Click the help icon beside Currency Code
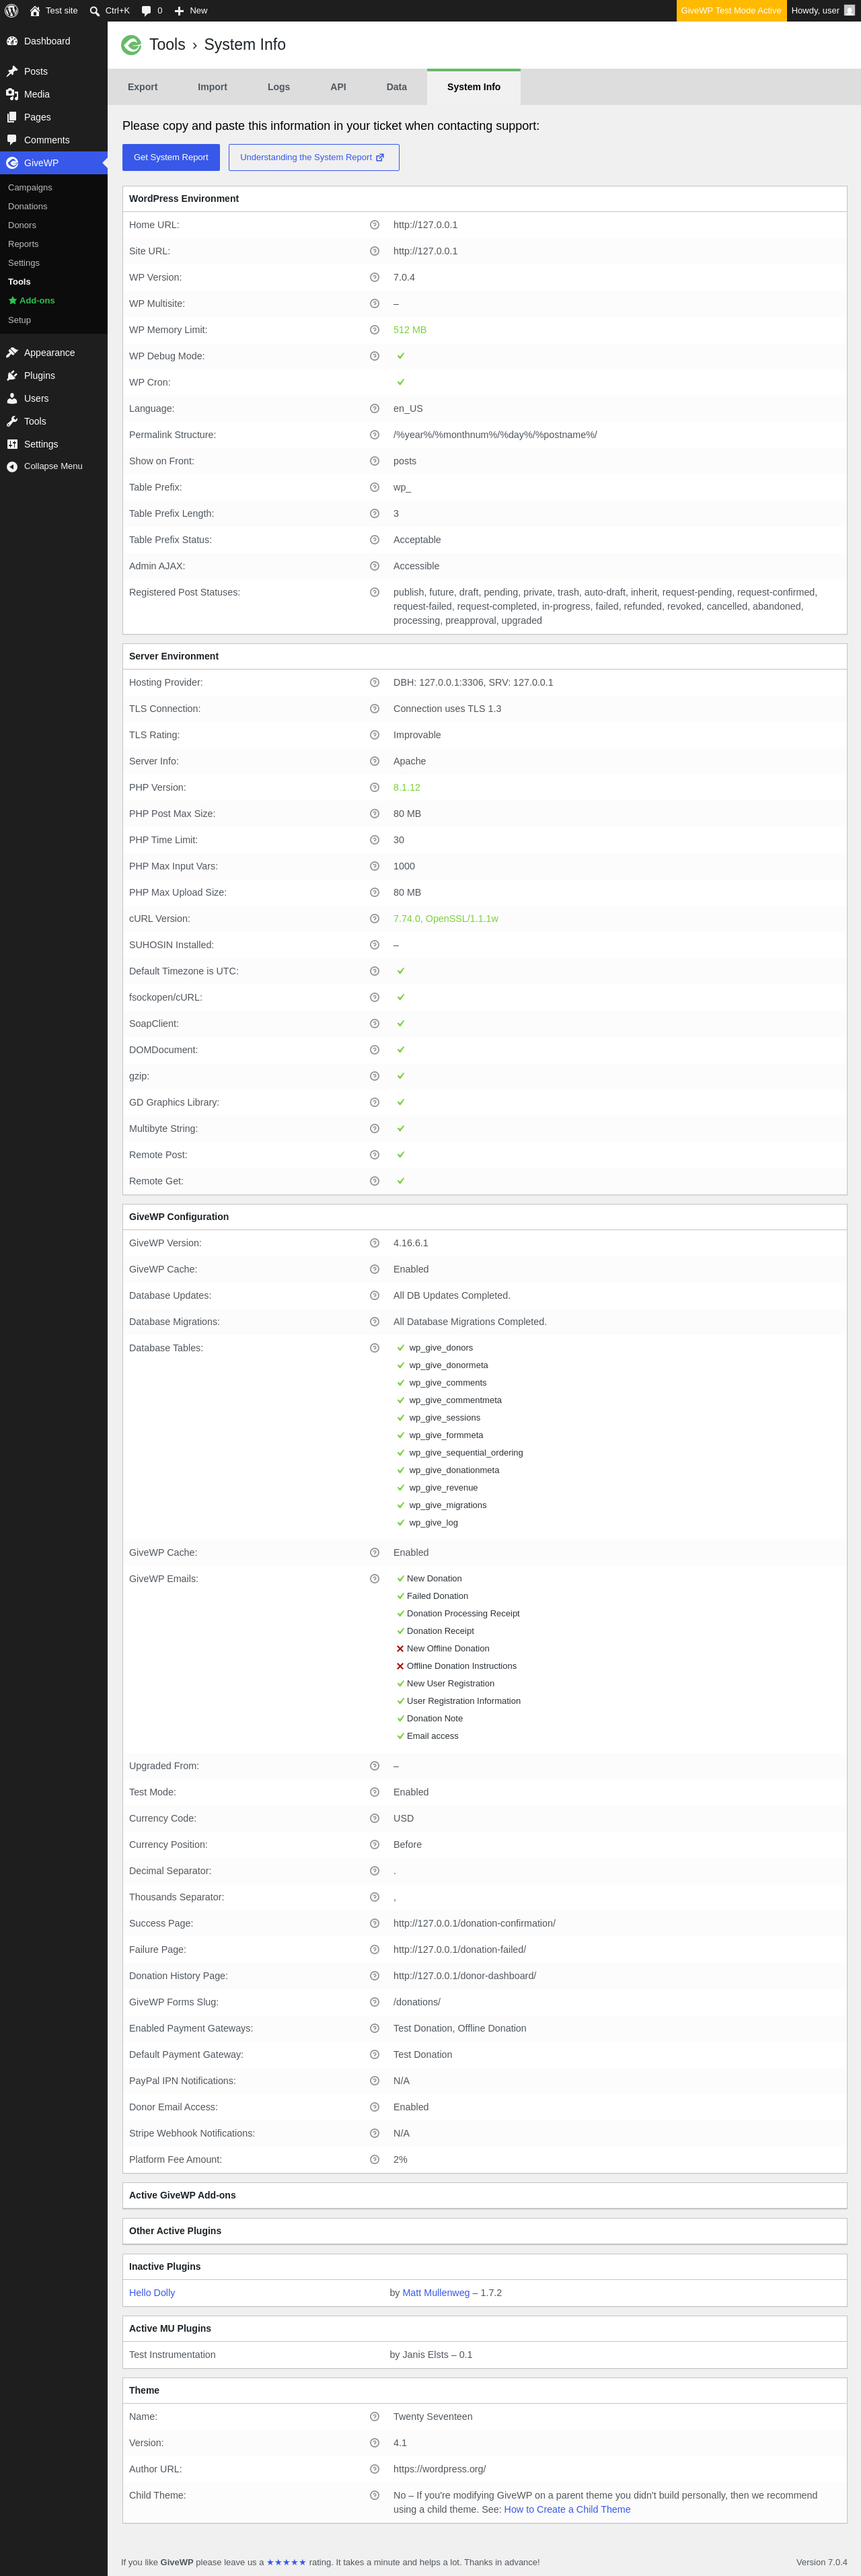Screen dimensions: 861x2576 tap(375, 1818)
